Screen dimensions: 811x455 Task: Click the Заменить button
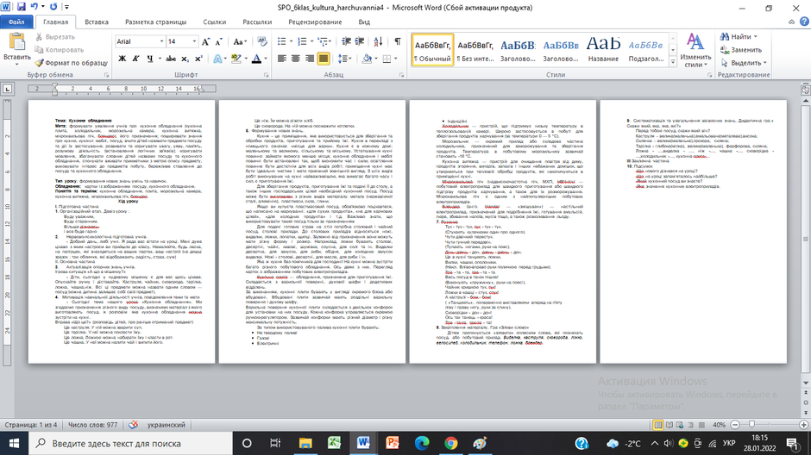point(741,50)
